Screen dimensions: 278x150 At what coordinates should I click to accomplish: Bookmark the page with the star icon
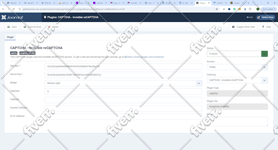coord(217,9)
